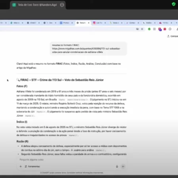
Task: Close the active Resumo browser tab
Action: click(x=89, y=23)
